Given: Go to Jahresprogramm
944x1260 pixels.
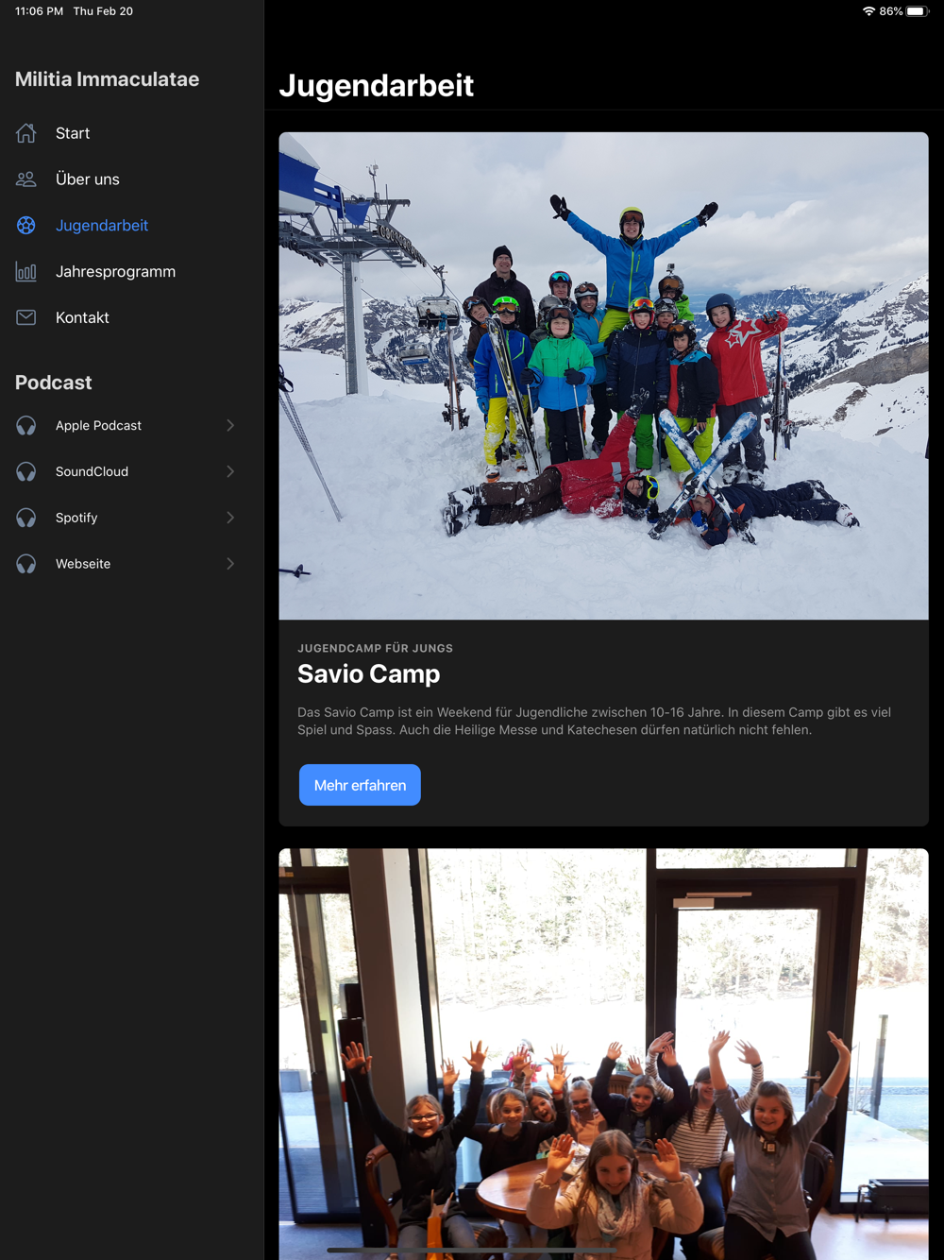Looking at the screenshot, I should click(132, 272).
